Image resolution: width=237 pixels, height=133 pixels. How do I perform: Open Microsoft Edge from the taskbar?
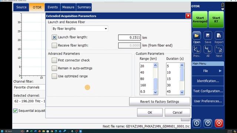(x=56, y=131)
